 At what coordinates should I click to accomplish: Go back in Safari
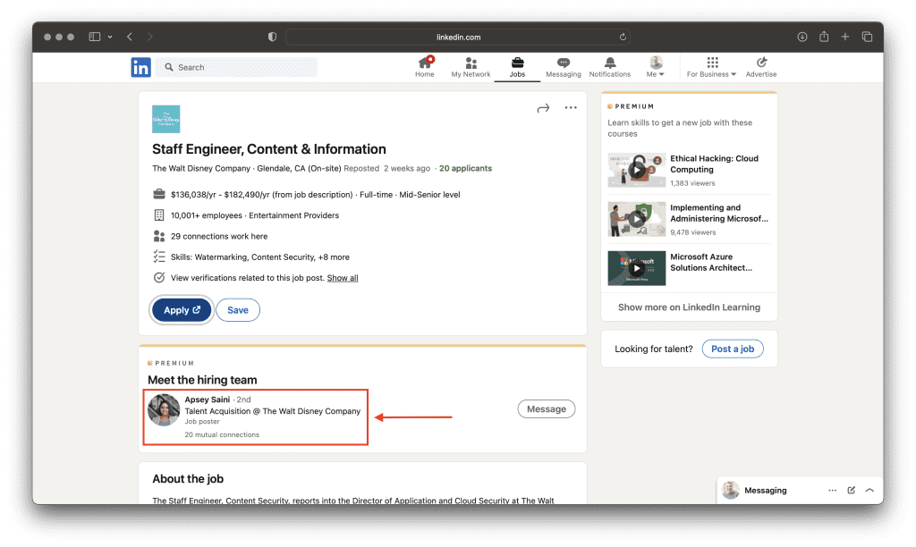pyautogui.click(x=130, y=37)
